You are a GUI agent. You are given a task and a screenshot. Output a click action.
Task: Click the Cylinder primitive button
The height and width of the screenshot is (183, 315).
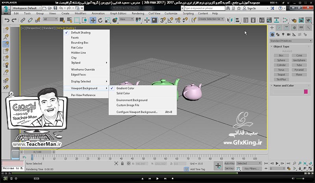(281, 65)
